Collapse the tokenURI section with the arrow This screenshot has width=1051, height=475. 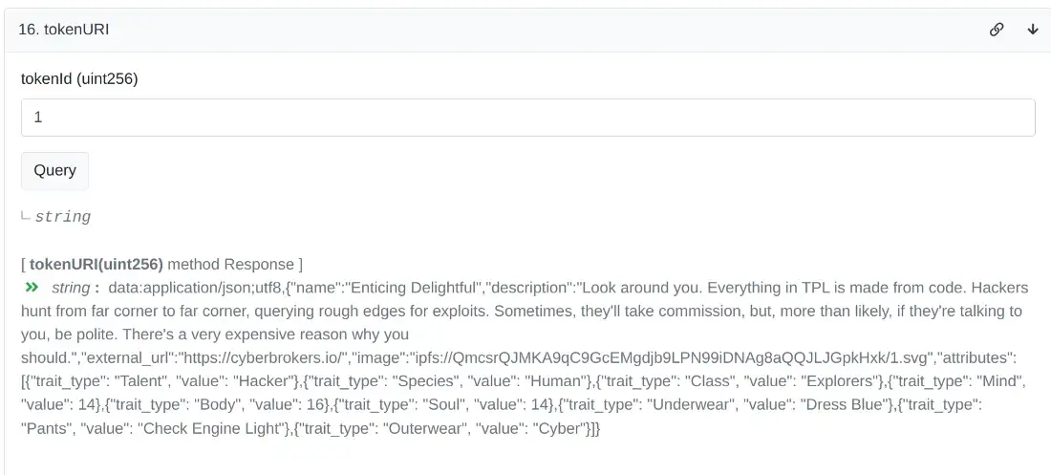(x=1033, y=30)
